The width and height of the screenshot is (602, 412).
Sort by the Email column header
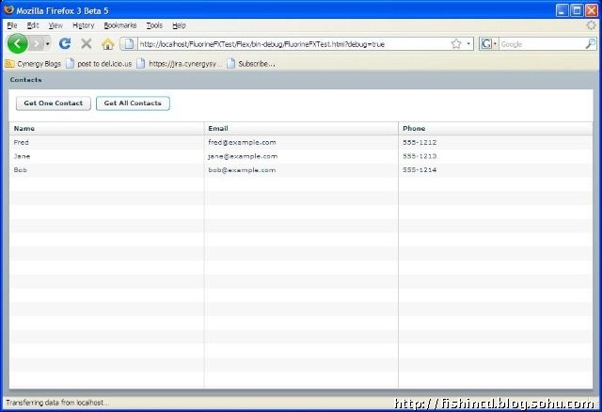301,128
